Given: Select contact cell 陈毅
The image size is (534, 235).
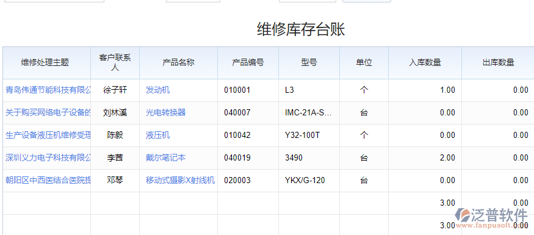Looking at the screenshot, I should point(115,136).
